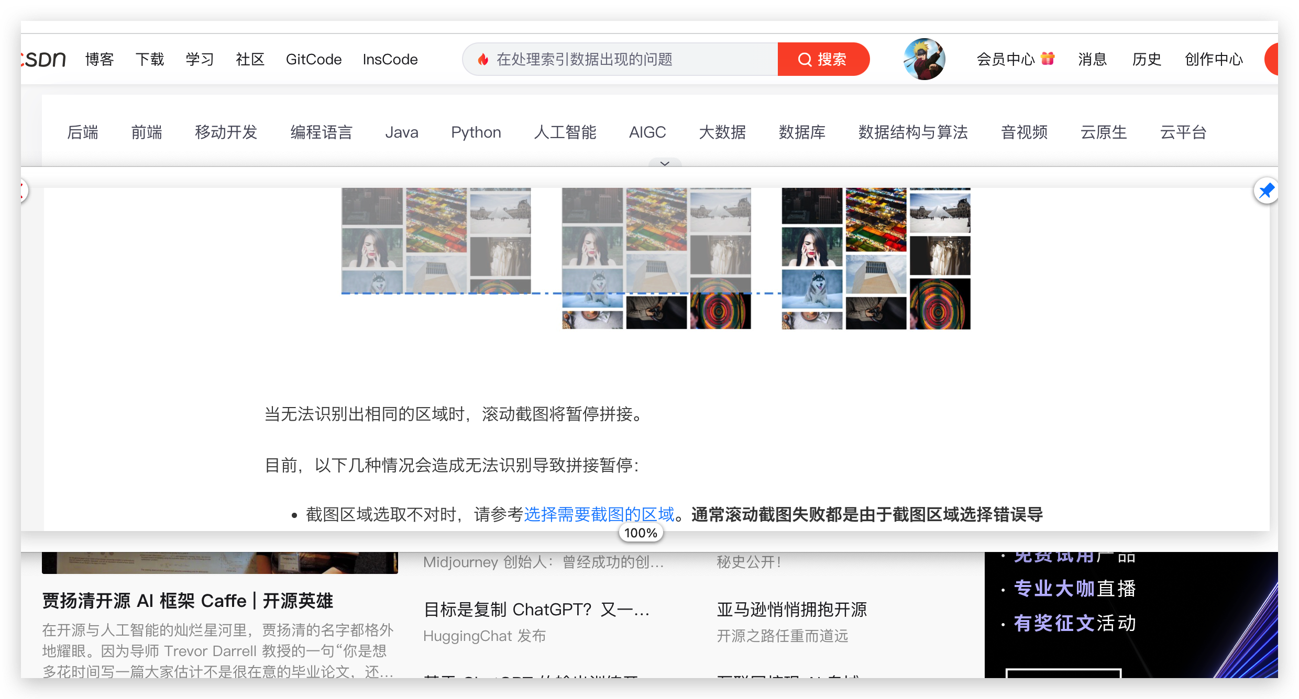Click the full-color photo collage thumbnail
Screen dimensions: 1299x699
coord(876,258)
